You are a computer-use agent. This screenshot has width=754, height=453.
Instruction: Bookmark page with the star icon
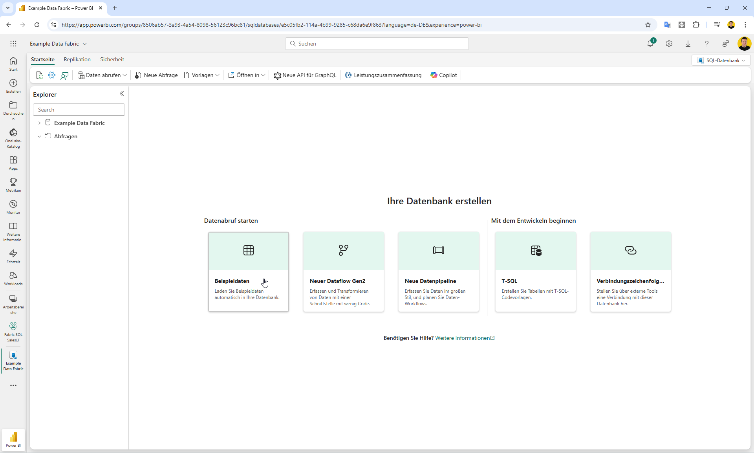[648, 25]
